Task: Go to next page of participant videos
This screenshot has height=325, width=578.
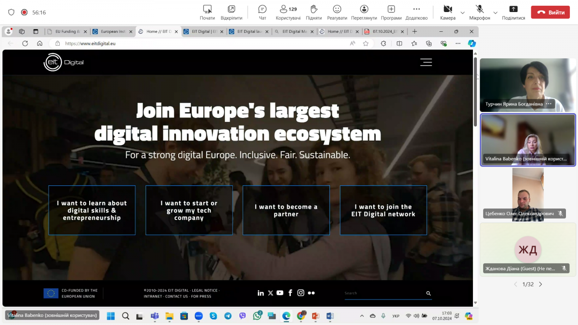Action: pyautogui.click(x=540, y=285)
